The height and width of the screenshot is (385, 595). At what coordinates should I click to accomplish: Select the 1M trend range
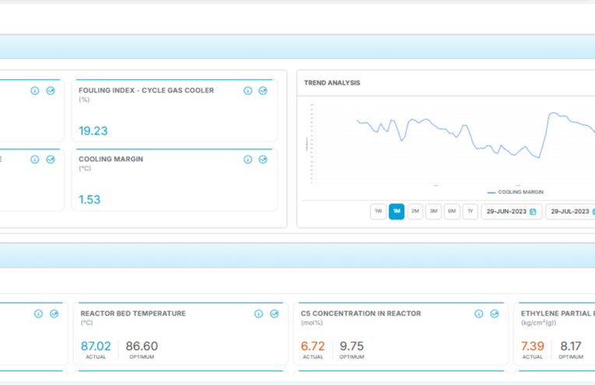click(x=397, y=212)
